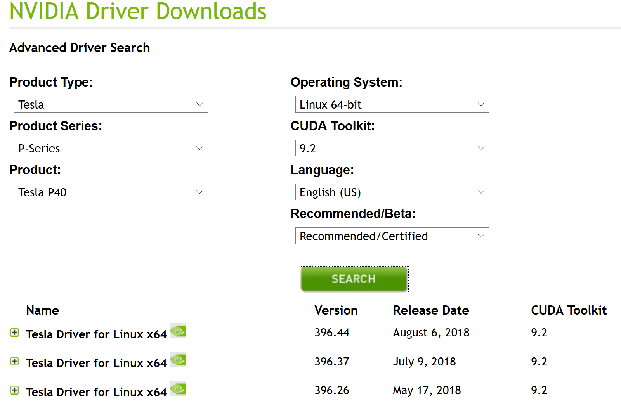Expand the 396.44 driver row details
This screenshot has height=407, width=621.
click(x=15, y=333)
